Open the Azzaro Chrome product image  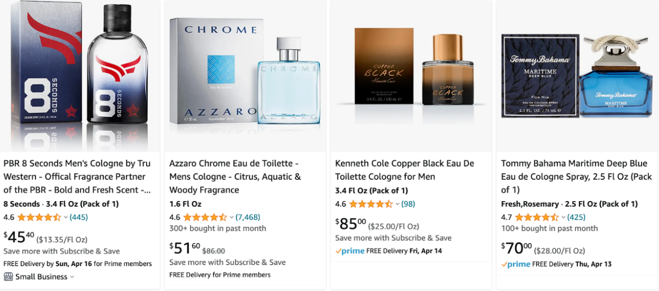(x=245, y=76)
